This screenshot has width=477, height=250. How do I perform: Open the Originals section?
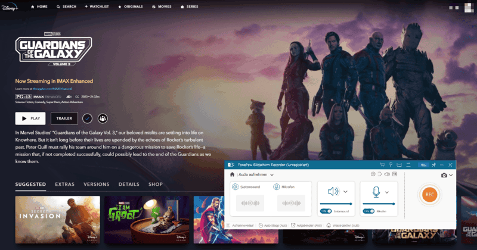click(130, 7)
